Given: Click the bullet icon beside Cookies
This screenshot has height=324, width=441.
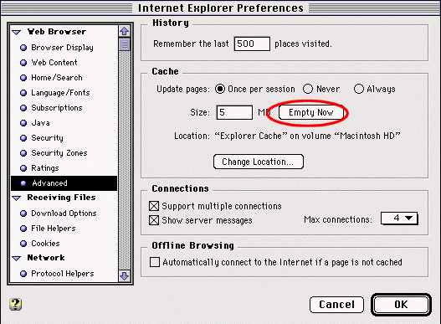Looking at the screenshot, I should 23,244.
